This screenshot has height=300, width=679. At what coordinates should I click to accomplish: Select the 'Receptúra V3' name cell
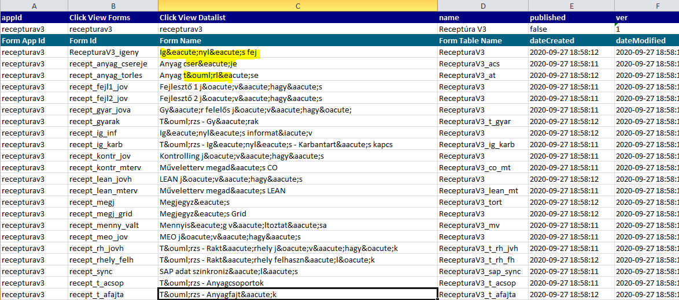482,29
